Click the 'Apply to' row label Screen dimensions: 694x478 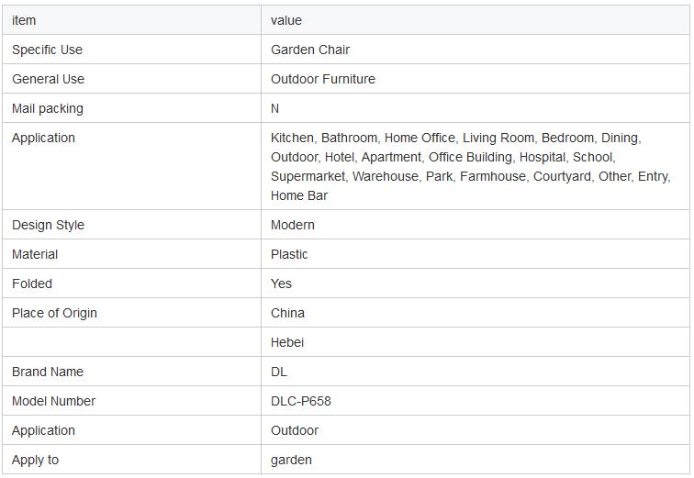click(36, 460)
